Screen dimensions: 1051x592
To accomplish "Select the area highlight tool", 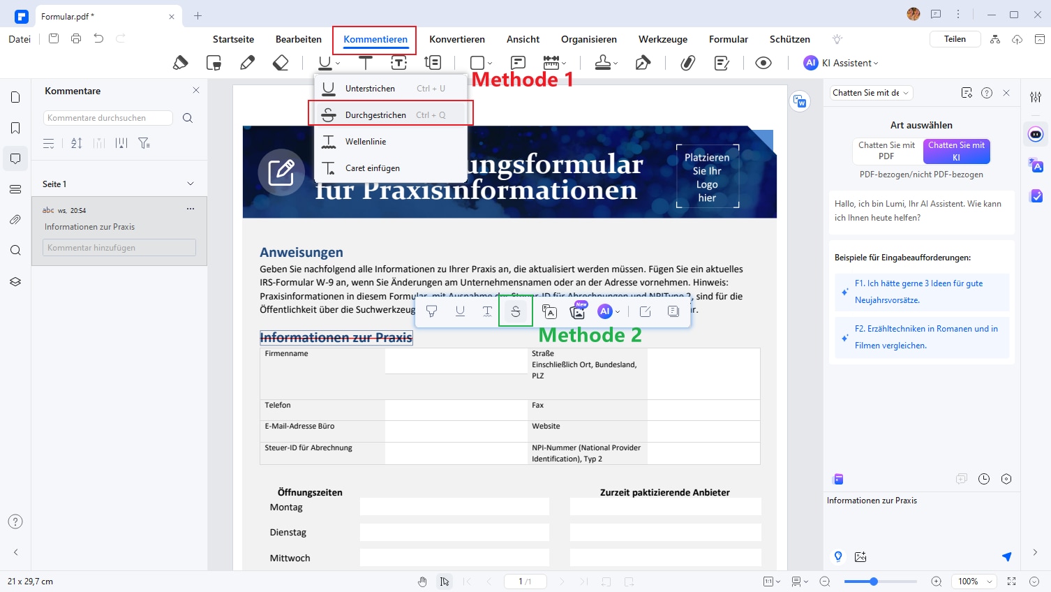I will 214,63.
